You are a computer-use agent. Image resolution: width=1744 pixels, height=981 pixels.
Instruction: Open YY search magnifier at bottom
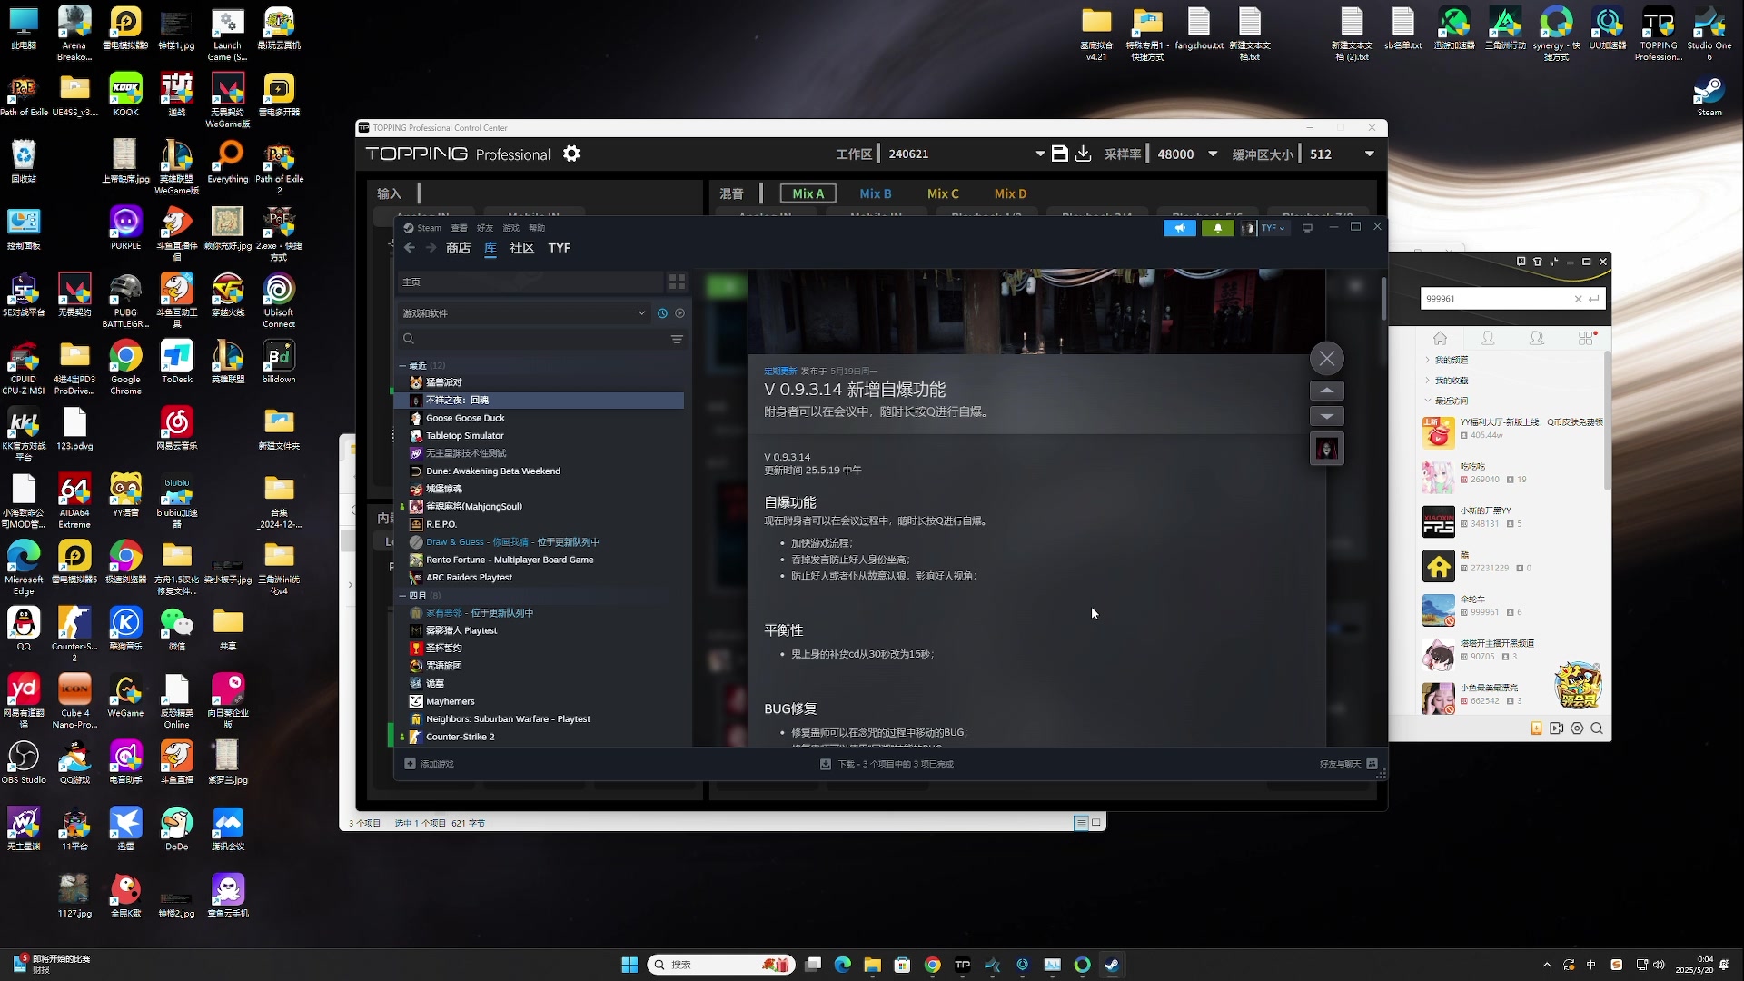click(x=1597, y=728)
